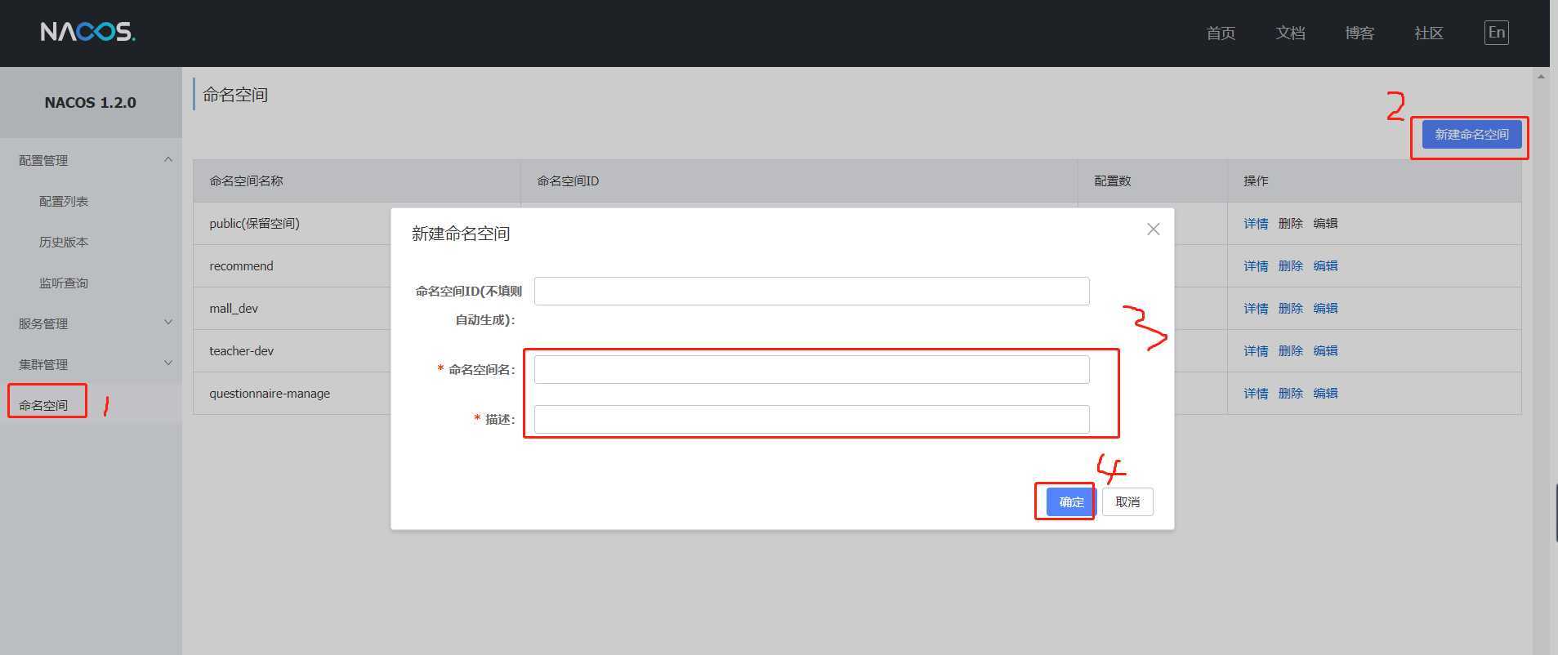Click 编辑 in the teacher-dev row
The height and width of the screenshot is (655, 1558).
click(1325, 351)
